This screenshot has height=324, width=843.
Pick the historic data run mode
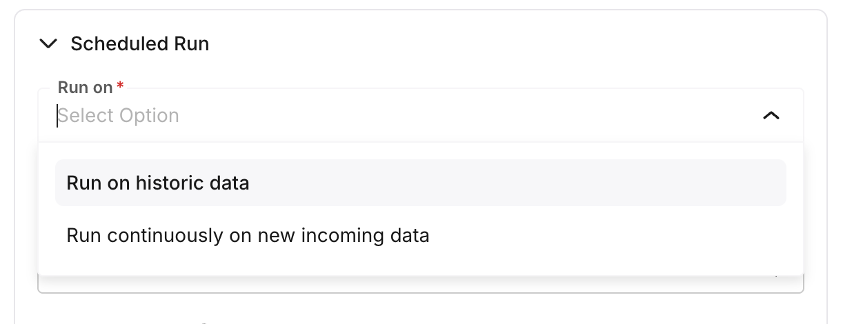click(x=158, y=183)
